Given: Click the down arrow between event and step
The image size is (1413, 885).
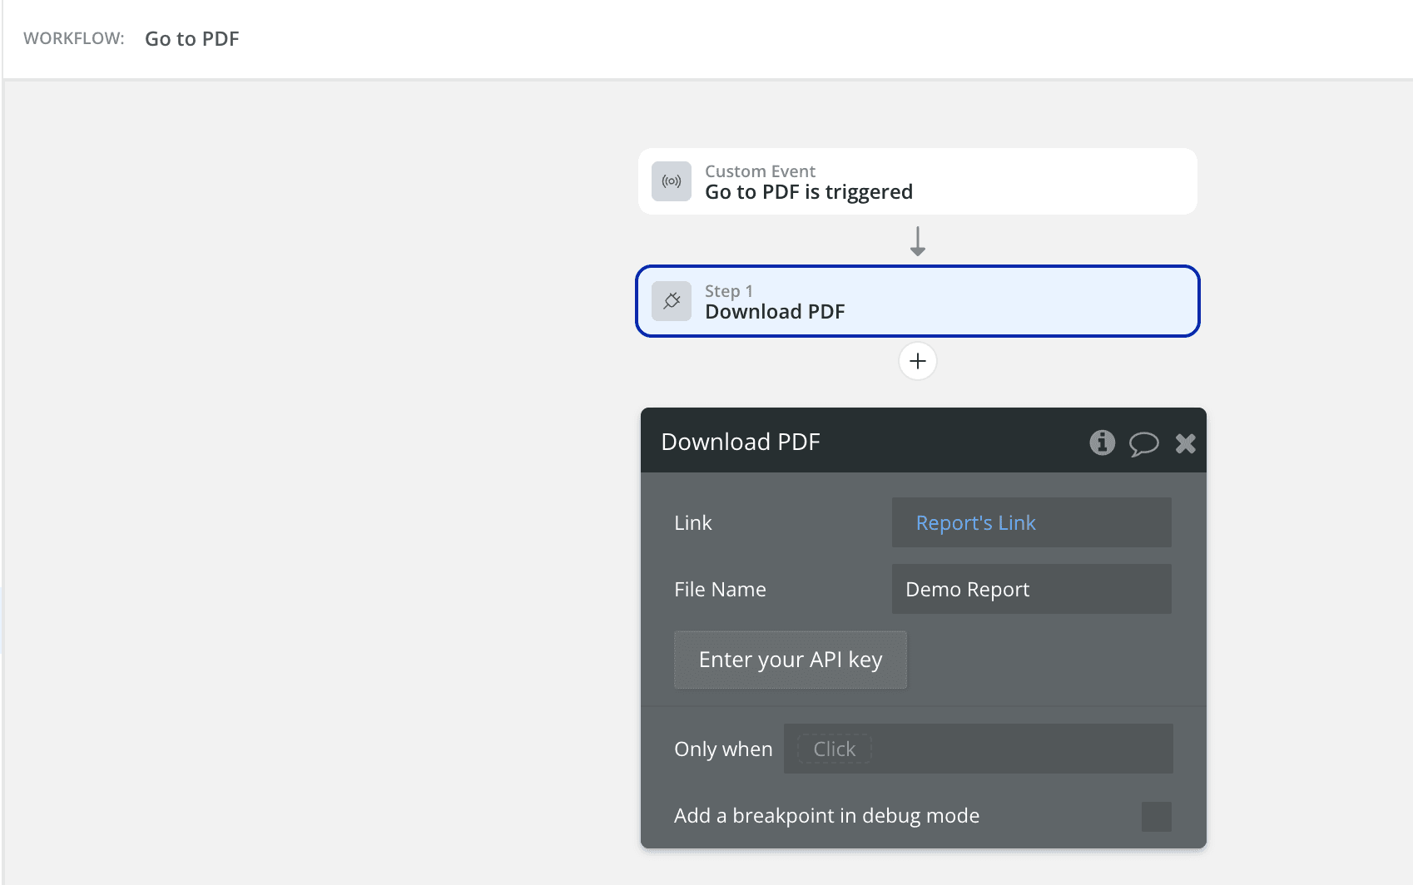Looking at the screenshot, I should tap(917, 241).
